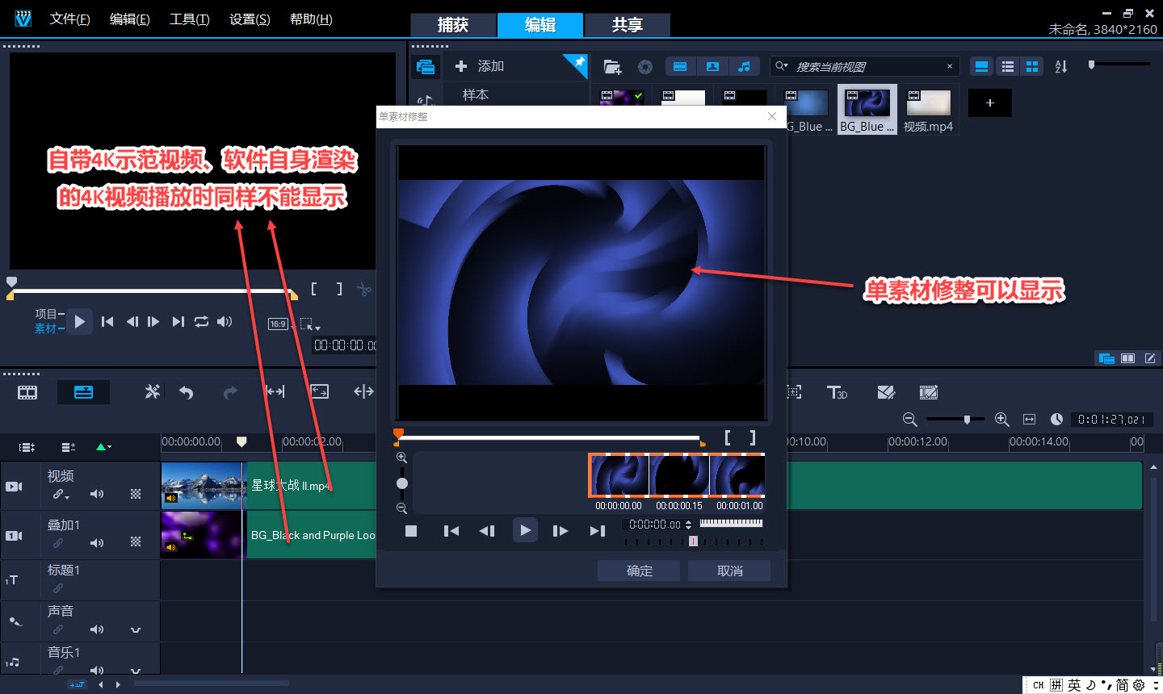Click the 确定 button
The height and width of the screenshot is (694, 1163).
coord(640,571)
